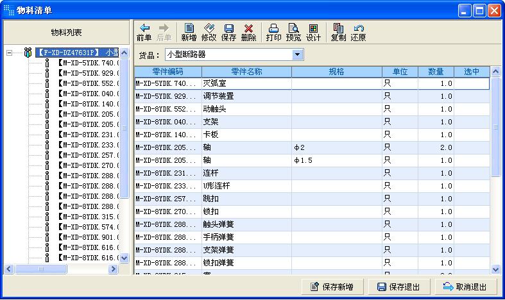The image size is (505, 300).
Task: Click the 还原 restore icon
Action: (358, 29)
